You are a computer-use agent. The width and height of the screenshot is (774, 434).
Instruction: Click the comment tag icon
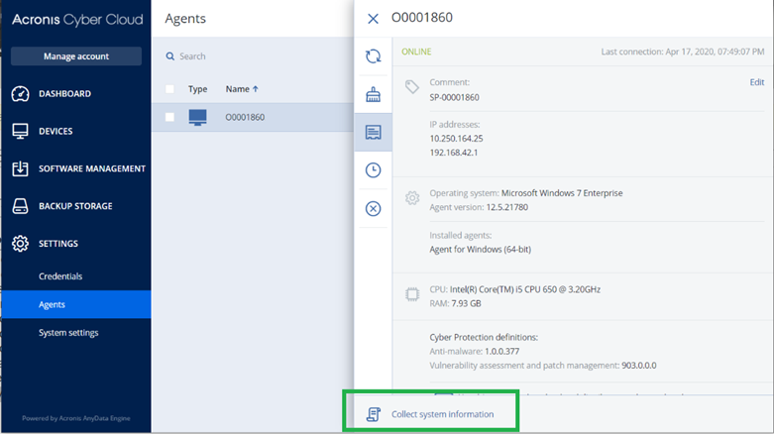(411, 87)
